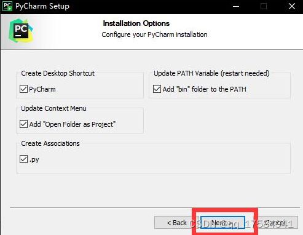
Task: Proceed with the Next > button
Action: tap(222, 223)
